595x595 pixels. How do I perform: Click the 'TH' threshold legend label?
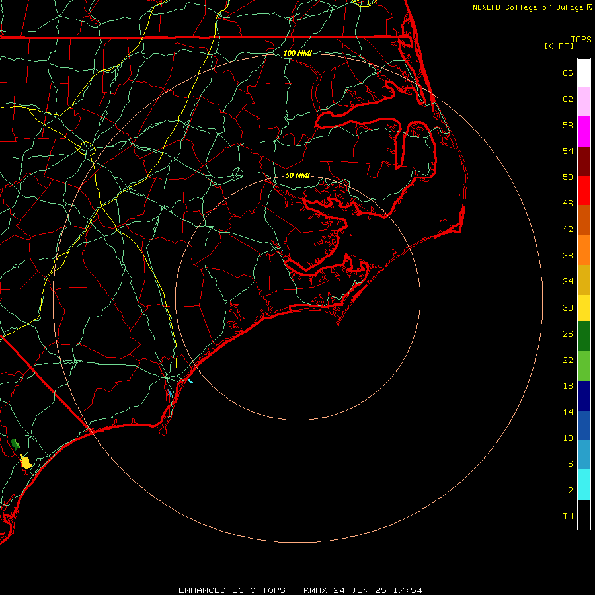568,516
